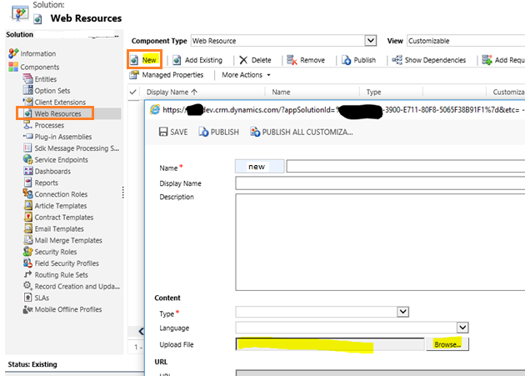Click the Internet Explorer icon in address bar
The width and height of the screenshot is (525, 376).
pyautogui.click(x=155, y=109)
